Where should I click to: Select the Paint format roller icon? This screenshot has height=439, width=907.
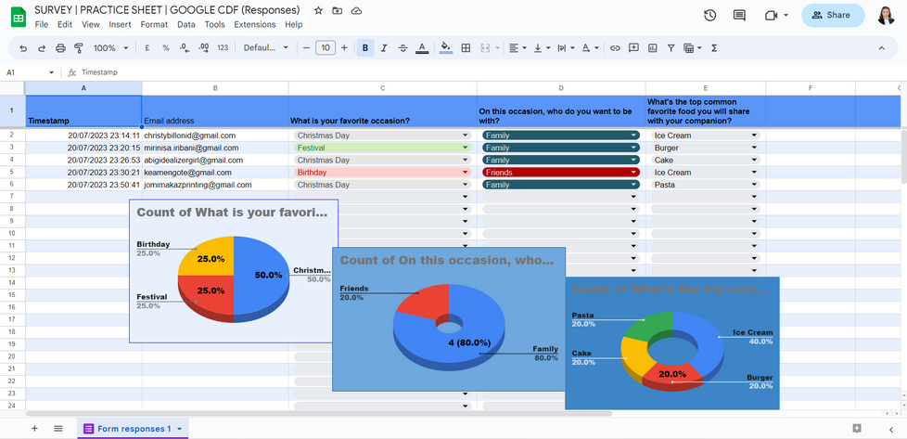79,48
